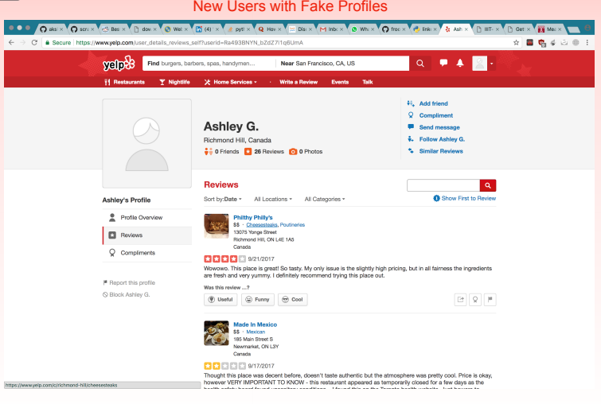Go to Events
Viewport: 601px width, 404px height.
click(x=340, y=82)
